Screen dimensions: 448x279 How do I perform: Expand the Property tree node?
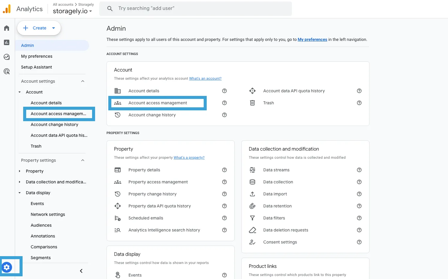tap(20, 171)
